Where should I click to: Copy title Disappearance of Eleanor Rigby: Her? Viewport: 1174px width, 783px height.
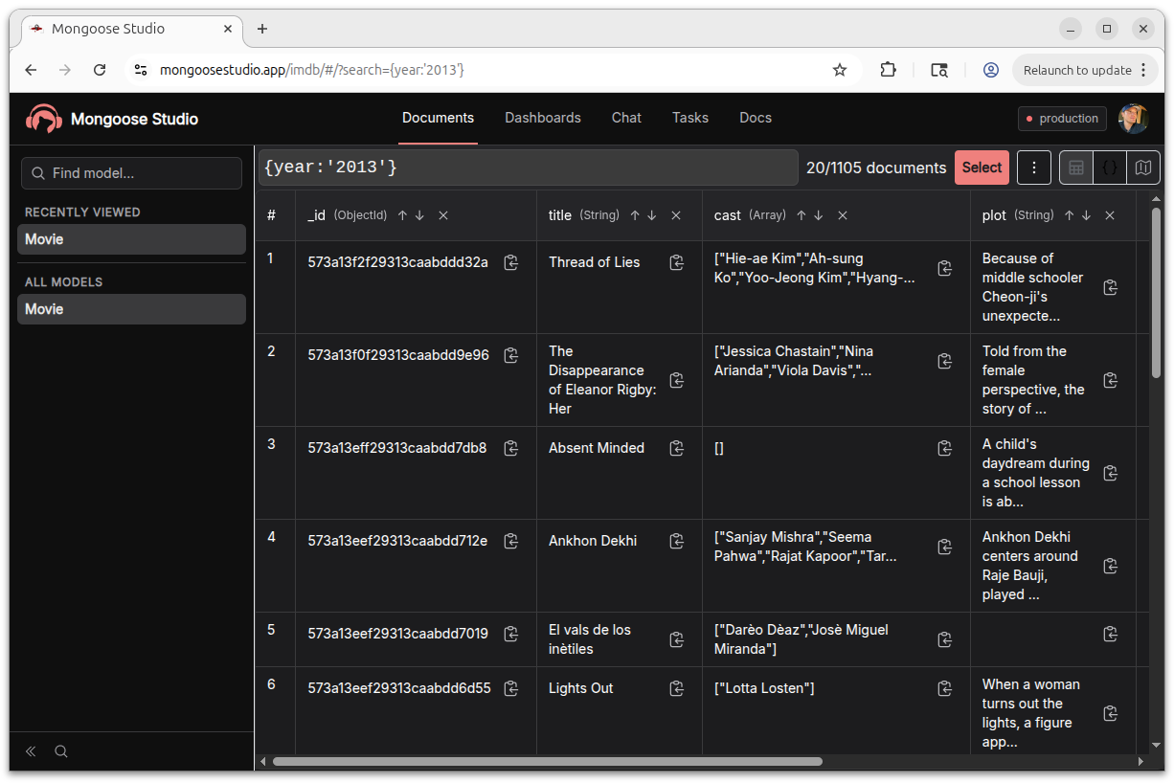677,380
